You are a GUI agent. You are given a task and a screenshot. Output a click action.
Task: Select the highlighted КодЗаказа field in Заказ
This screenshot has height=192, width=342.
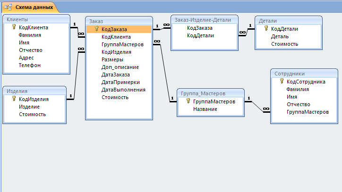click(x=119, y=29)
